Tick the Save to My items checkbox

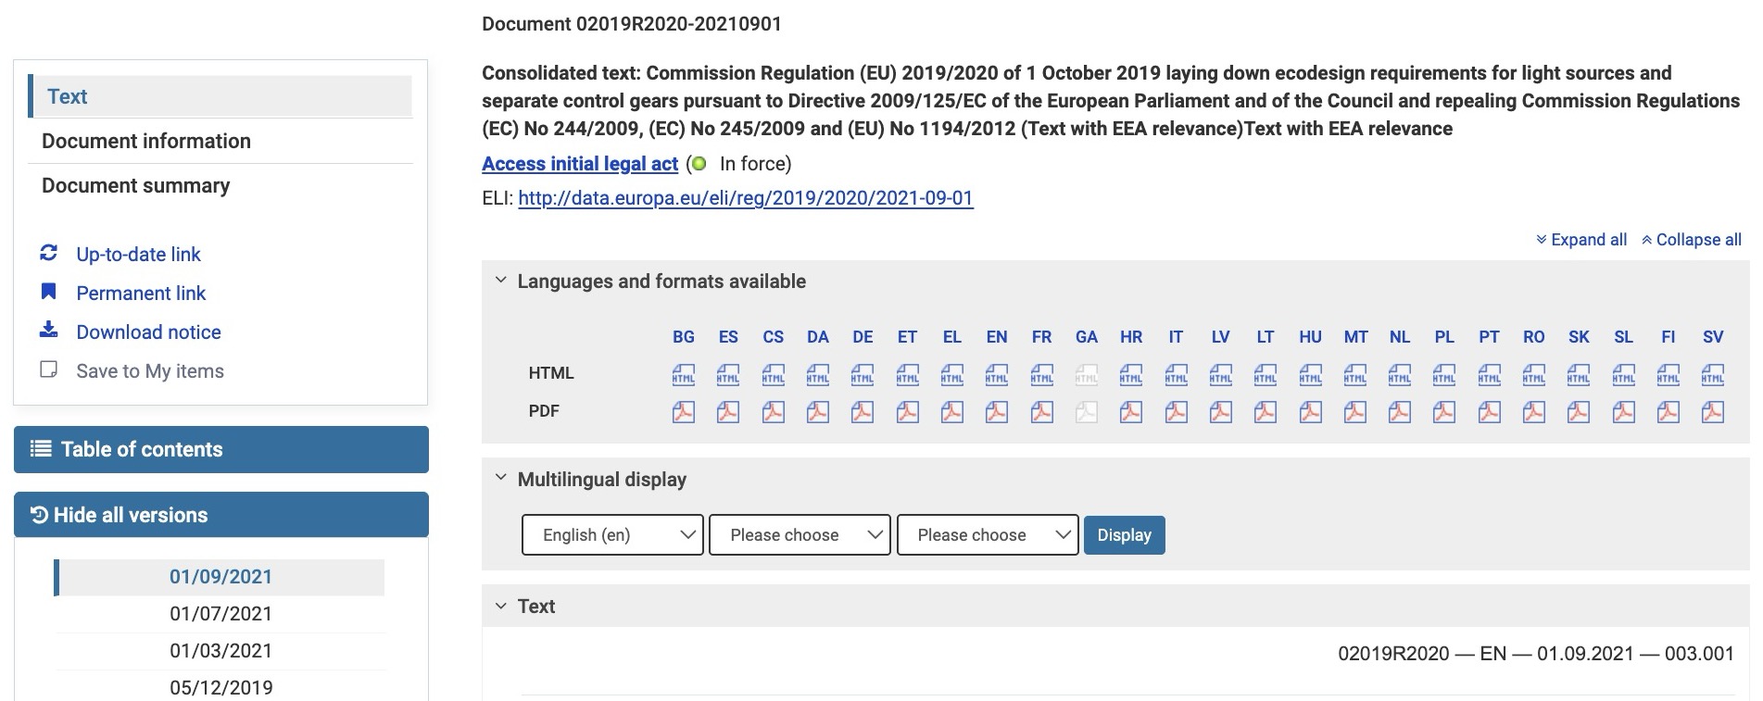49,370
